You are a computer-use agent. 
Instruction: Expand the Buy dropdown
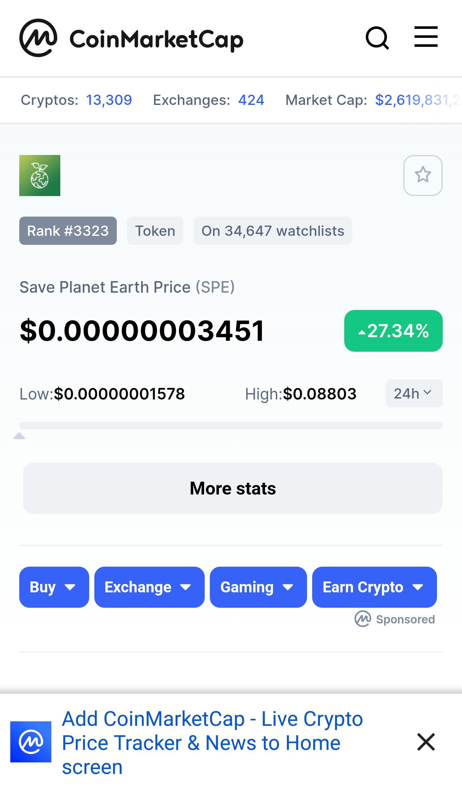(x=54, y=587)
